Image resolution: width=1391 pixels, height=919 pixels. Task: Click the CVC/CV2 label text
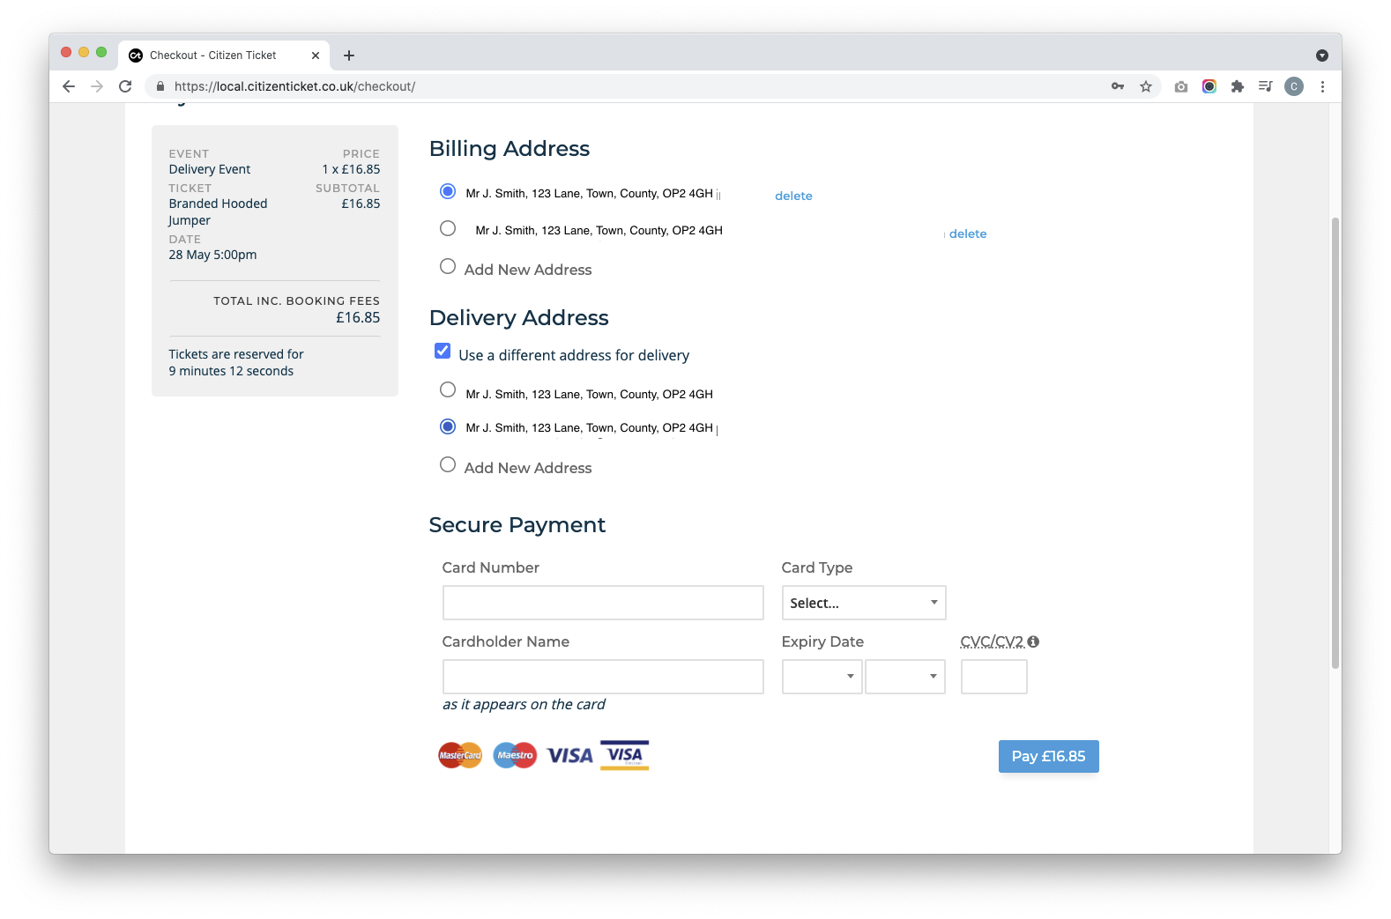point(993,641)
